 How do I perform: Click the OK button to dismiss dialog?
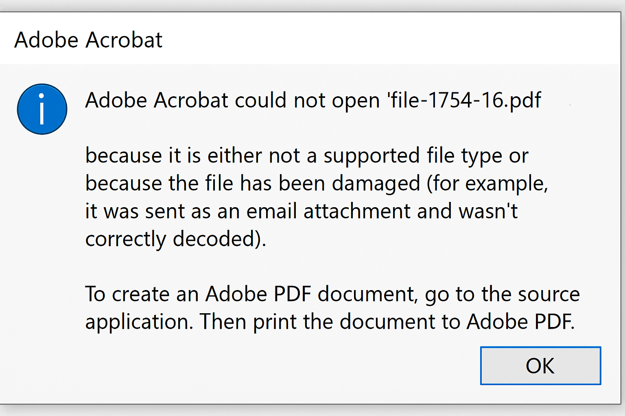(x=540, y=366)
